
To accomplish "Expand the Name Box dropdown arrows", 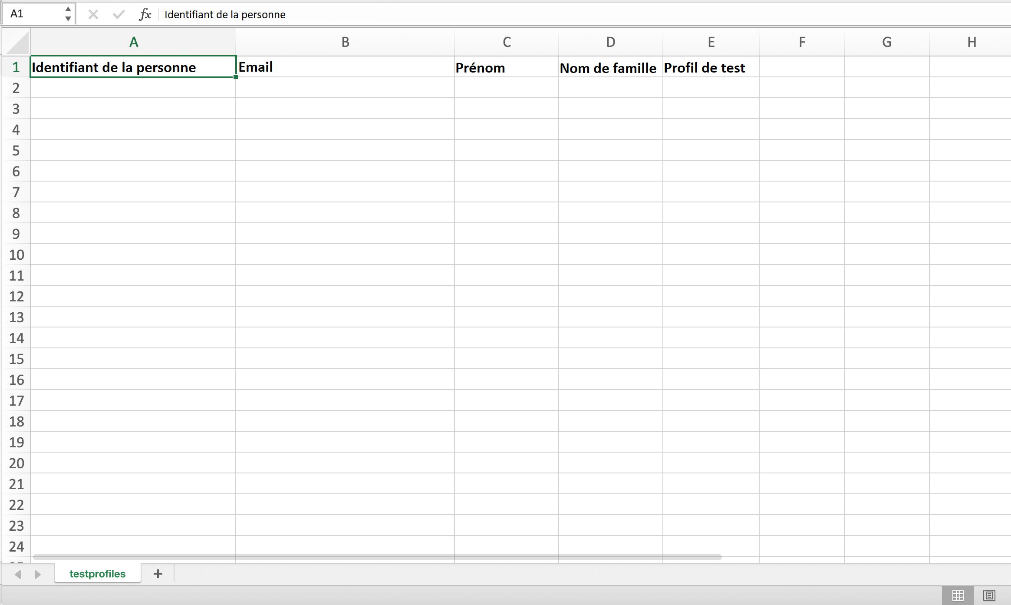I will point(68,14).
